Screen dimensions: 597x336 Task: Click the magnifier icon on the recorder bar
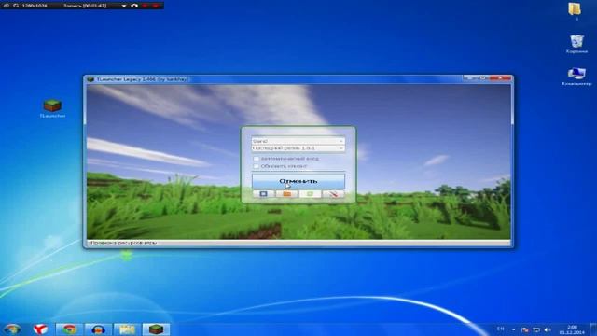coord(16,6)
